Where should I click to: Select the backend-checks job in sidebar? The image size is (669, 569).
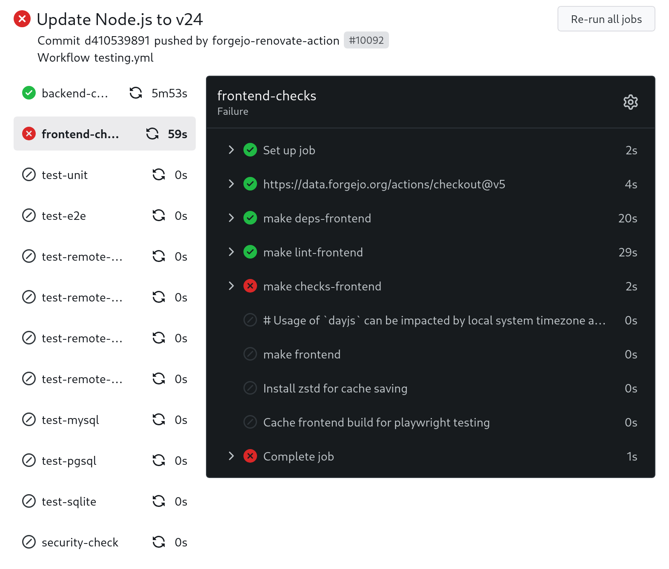pos(74,93)
